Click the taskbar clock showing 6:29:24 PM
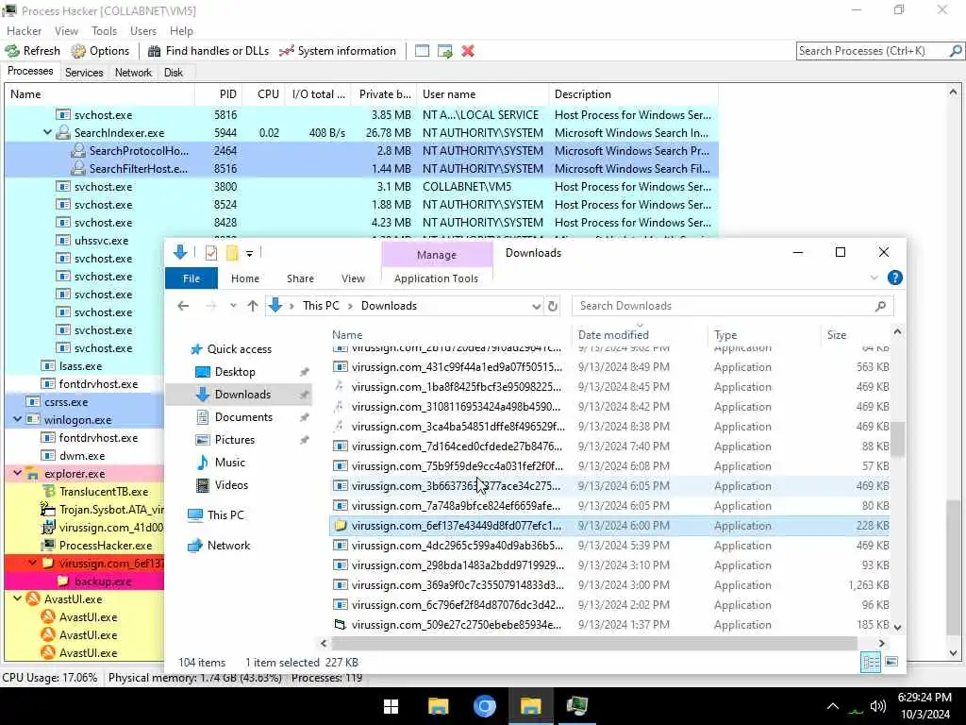The height and width of the screenshot is (725, 966). click(924, 698)
